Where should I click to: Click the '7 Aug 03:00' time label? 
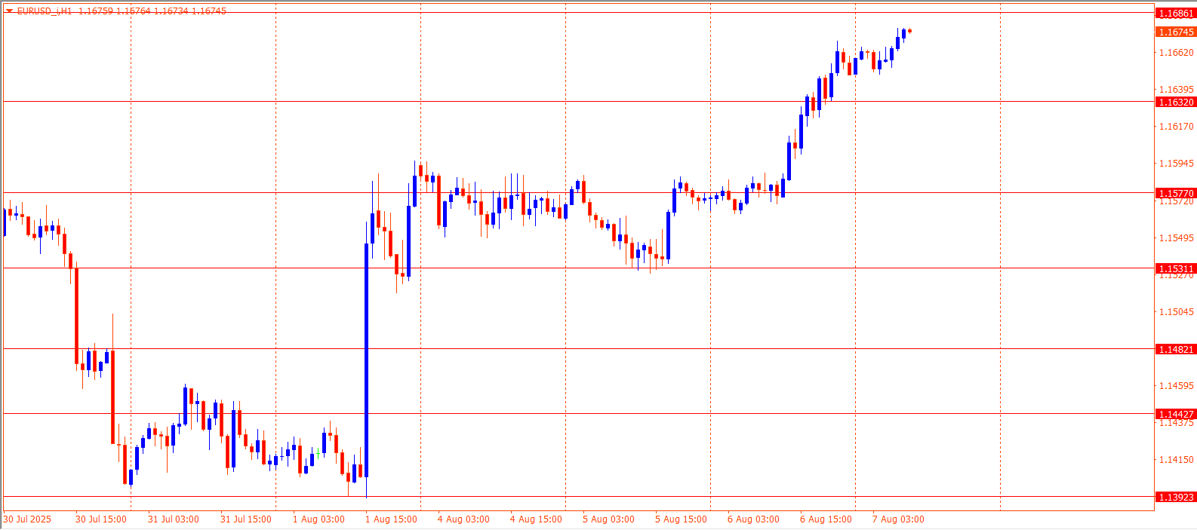pos(898,519)
